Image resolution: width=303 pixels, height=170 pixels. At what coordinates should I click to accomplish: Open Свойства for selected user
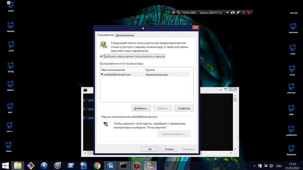(184, 108)
